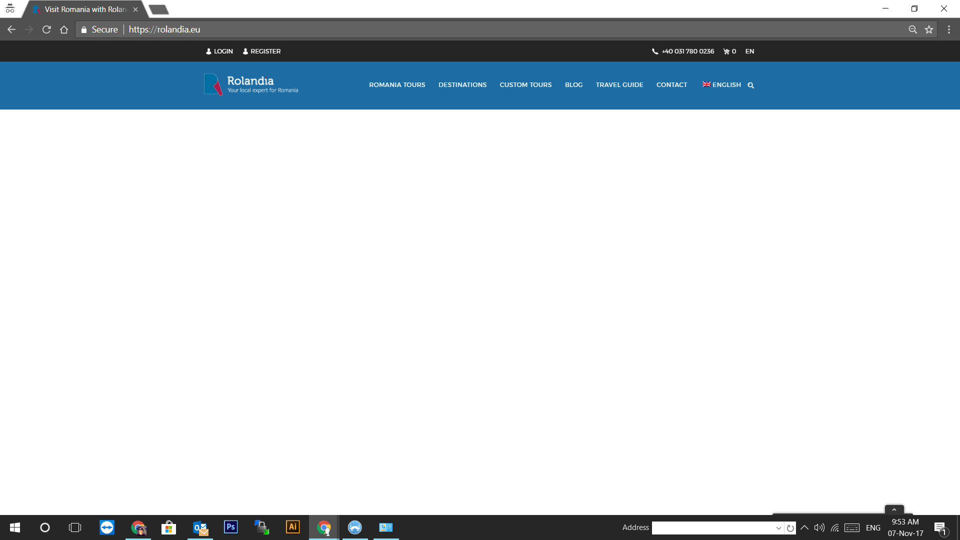960x540 pixels.
Task: Click the scroll-to-top arrow button
Action: (894, 509)
